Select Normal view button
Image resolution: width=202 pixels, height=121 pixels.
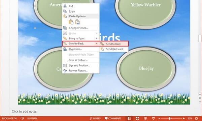tap(129, 118)
